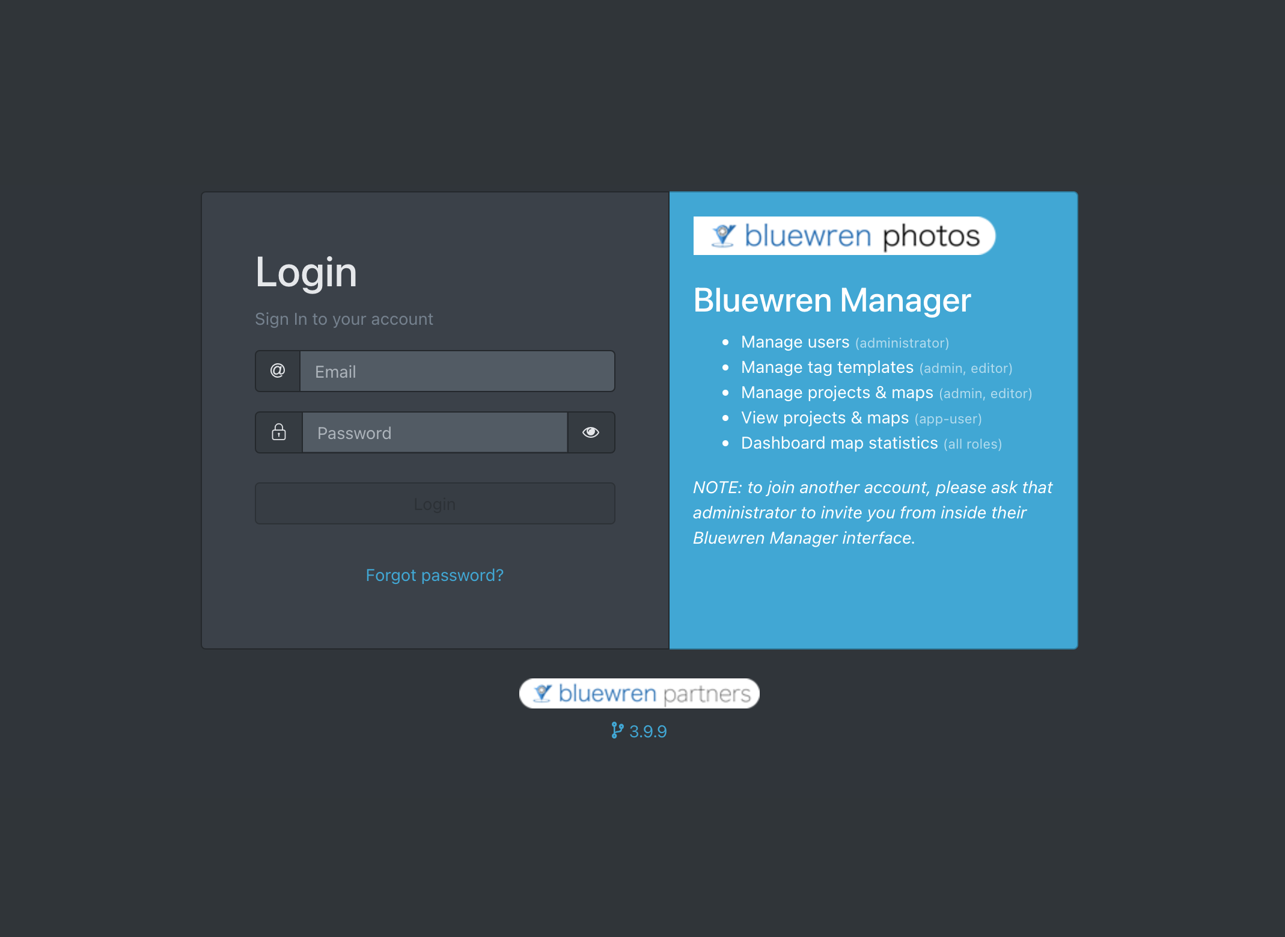The width and height of the screenshot is (1285, 937).
Task: Click the bluewren photos banner image
Action: click(844, 236)
